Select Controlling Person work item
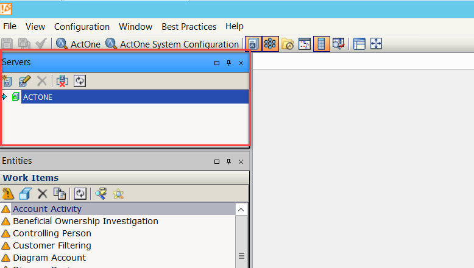This screenshot has height=268, width=474. pyautogui.click(x=118, y=233)
